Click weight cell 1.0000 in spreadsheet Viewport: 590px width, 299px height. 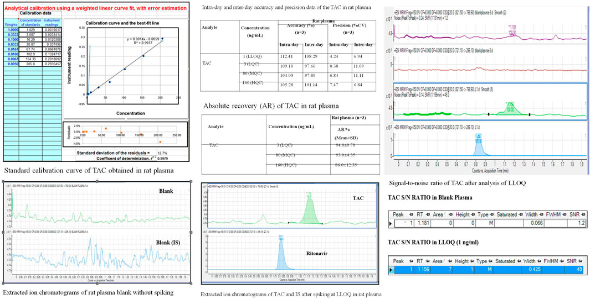point(10,29)
